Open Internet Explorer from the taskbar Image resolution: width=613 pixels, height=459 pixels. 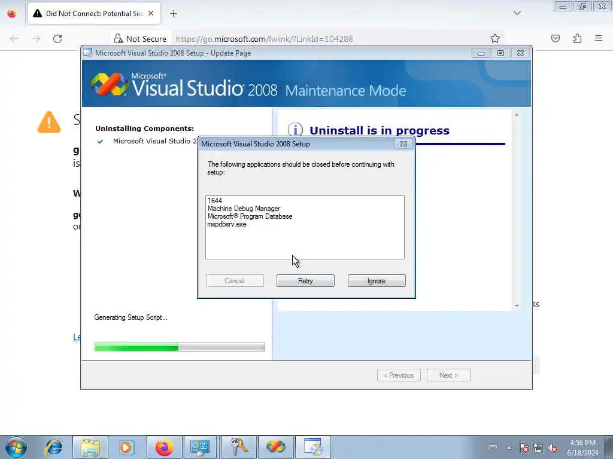click(x=53, y=447)
